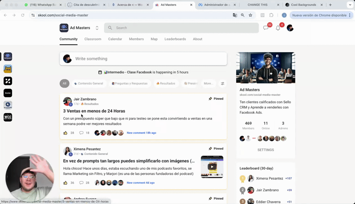This screenshot has height=204, width=355.
Task: Bookmark this page with star icon
Action: (x=250, y=15)
